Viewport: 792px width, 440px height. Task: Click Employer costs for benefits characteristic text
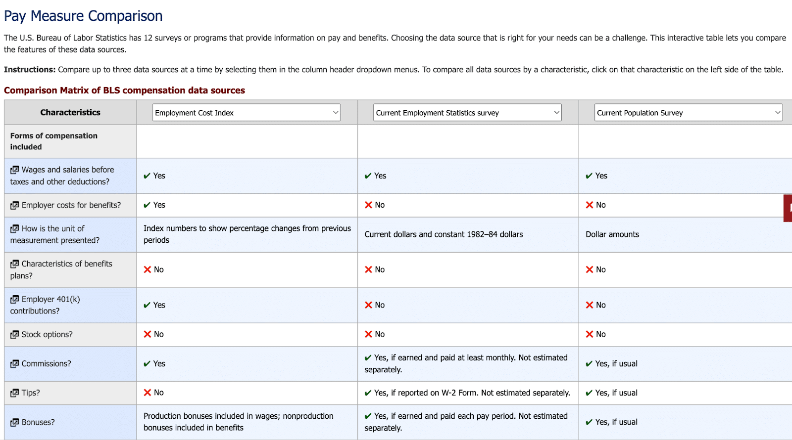coord(71,205)
